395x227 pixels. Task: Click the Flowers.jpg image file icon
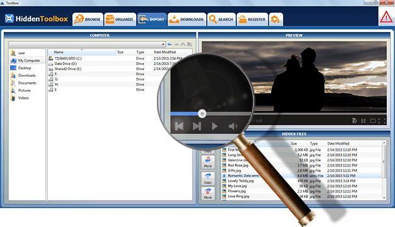click(224, 191)
